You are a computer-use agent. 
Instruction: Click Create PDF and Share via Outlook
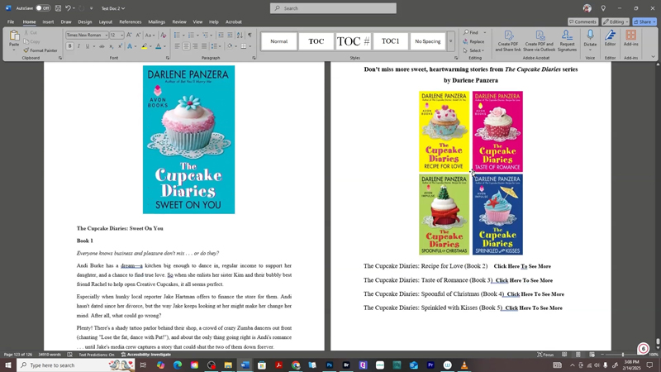540,41
